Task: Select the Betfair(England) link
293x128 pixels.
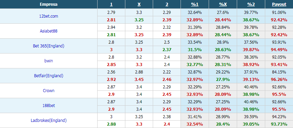Action: 48,76
